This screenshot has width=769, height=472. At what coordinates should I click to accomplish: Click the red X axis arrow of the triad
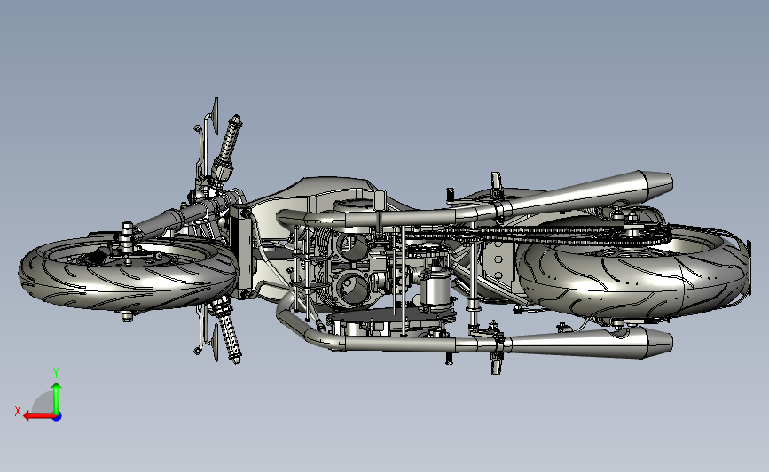click(x=39, y=416)
